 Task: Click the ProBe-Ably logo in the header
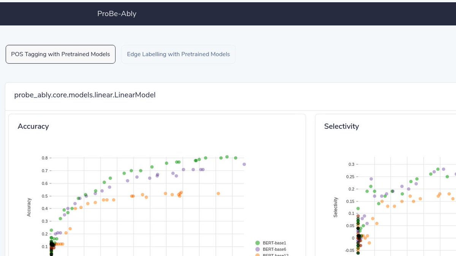click(x=117, y=14)
